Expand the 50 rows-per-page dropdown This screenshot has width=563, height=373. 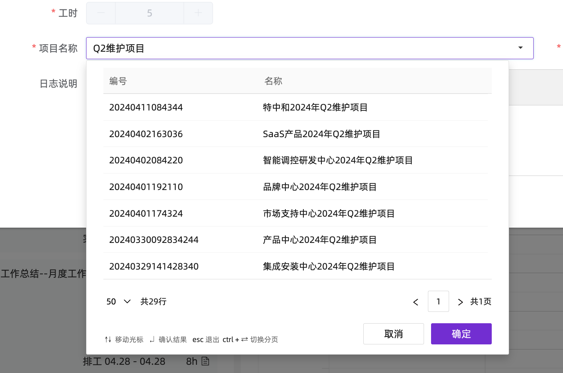click(118, 301)
